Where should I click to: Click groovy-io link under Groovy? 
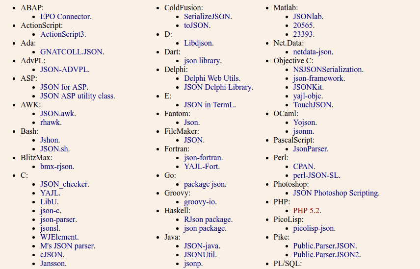200,202
